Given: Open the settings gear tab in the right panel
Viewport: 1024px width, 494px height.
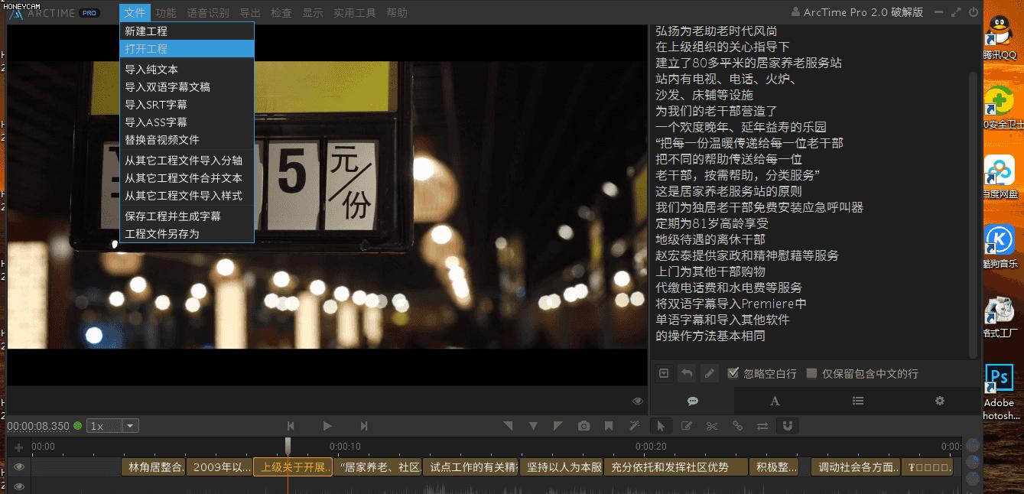Looking at the screenshot, I should coord(939,400).
